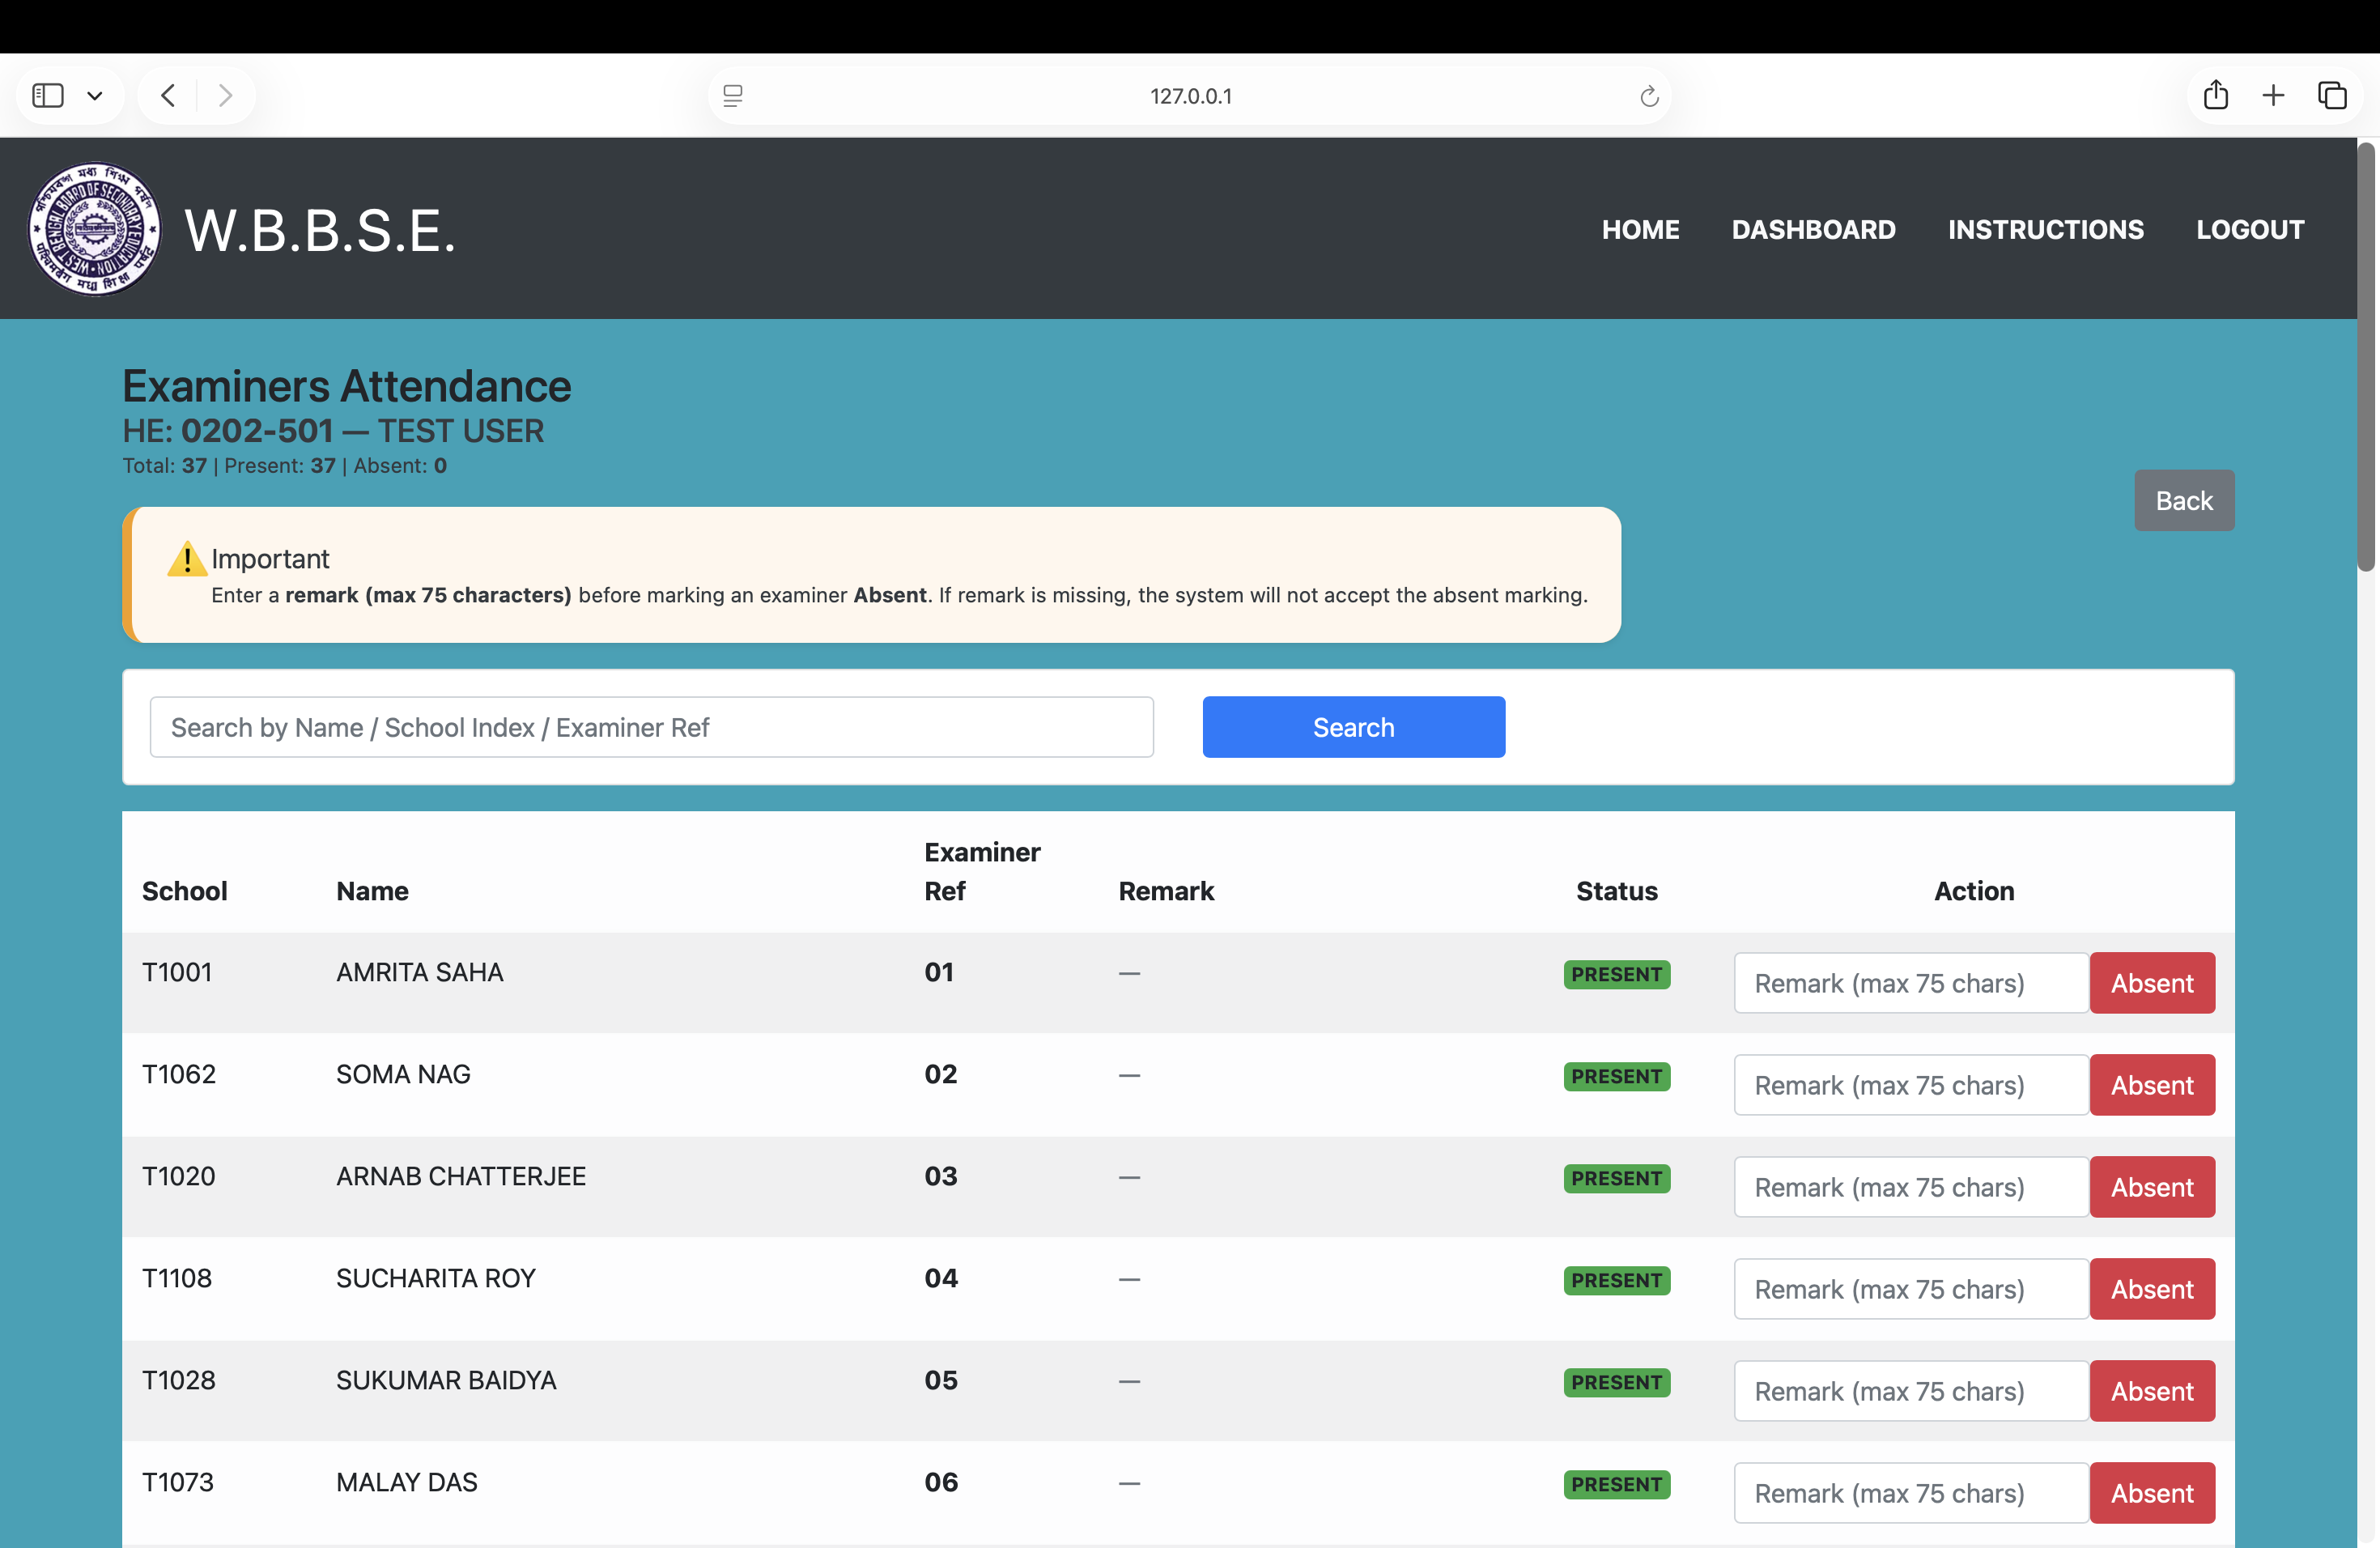Open a new browser tab
The height and width of the screenshot is (1548, 2380).
[2273, 95]
